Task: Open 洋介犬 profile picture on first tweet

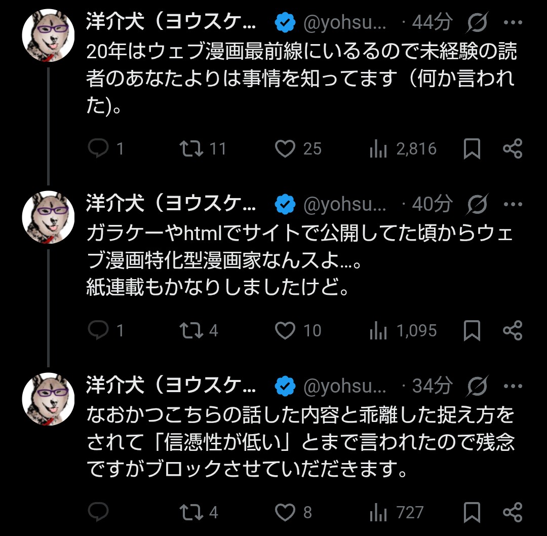Action: [x=49, y=35]
